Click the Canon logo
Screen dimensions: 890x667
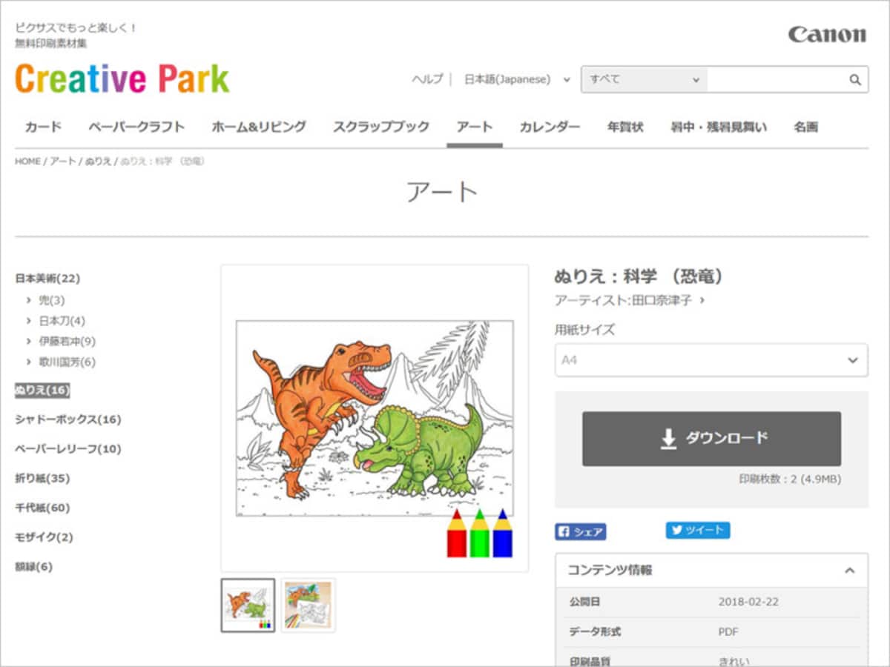coord(827,34)
